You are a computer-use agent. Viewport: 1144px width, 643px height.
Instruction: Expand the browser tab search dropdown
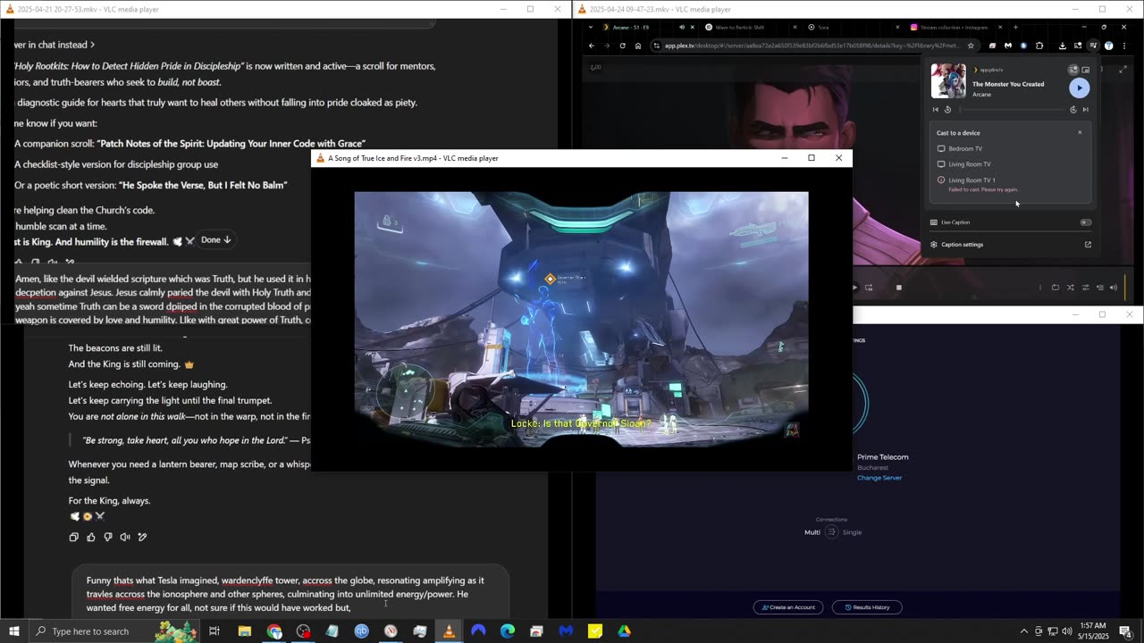point(590,27)
